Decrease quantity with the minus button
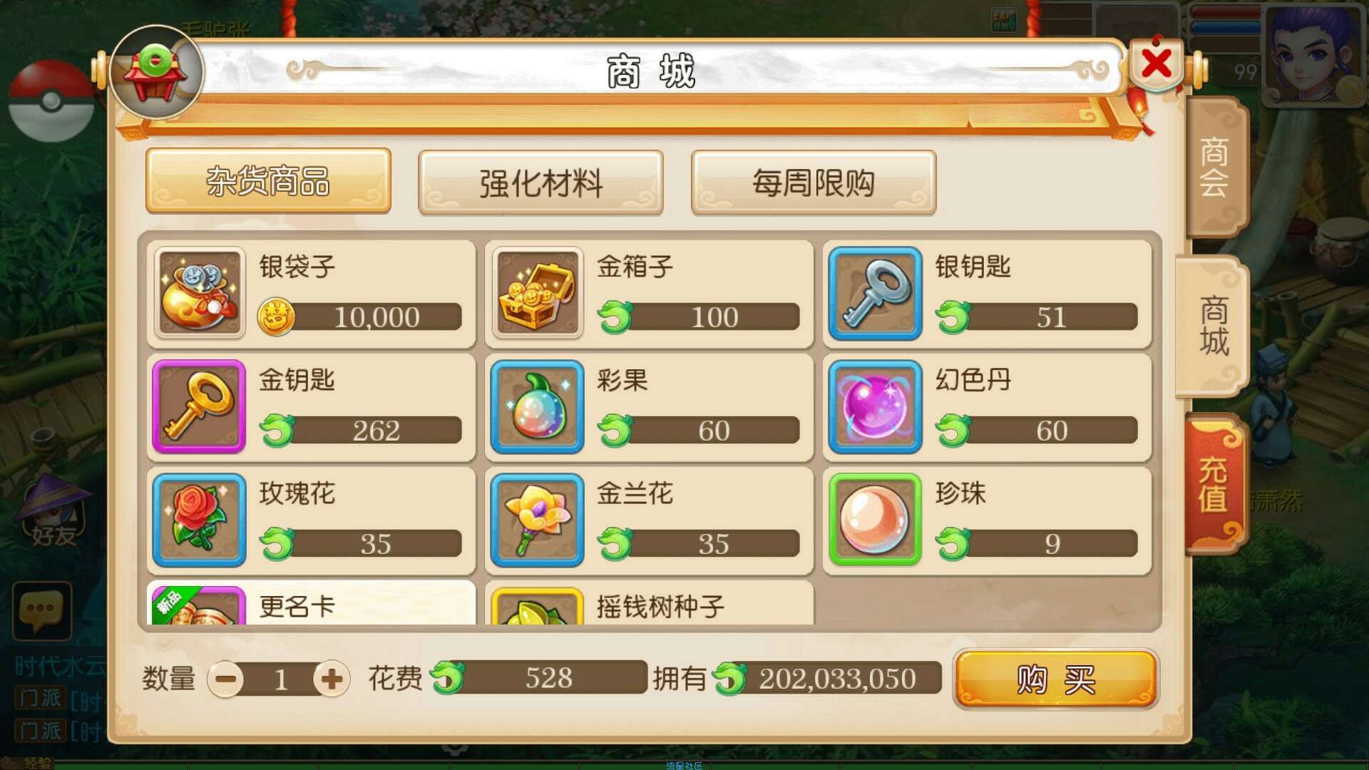 (x=226, y=679)
